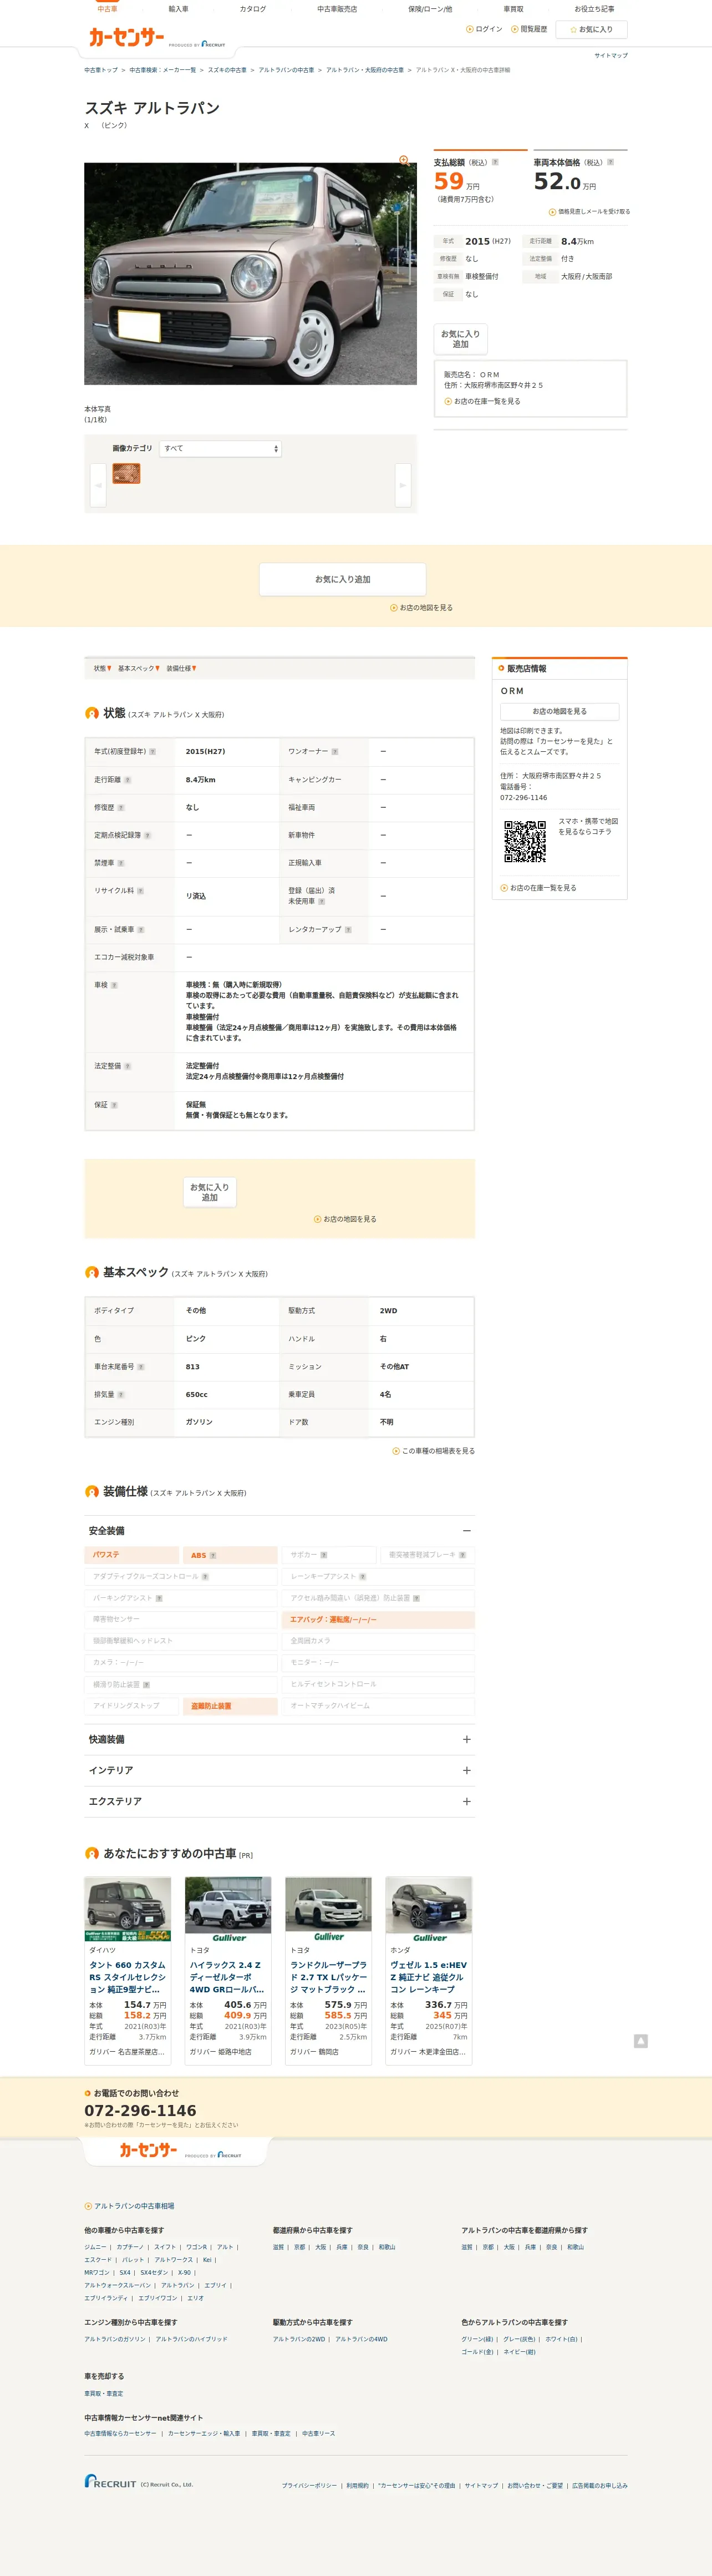Expand the エクステリア section
The image size is (712, 2576).
(279, 1801)
